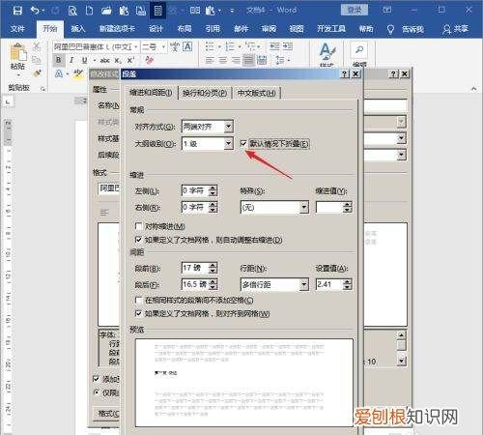Enable 对称缩进 checkbox

tap(139, 226)
